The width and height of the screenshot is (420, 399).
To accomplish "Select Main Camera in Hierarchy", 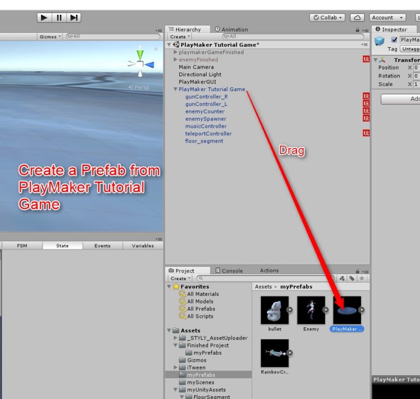I will tap(196, 67).
